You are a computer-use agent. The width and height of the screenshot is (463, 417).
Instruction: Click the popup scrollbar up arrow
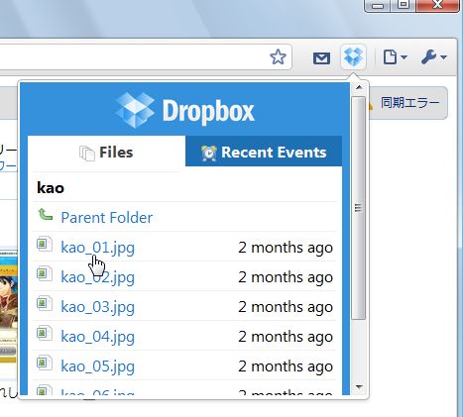coord(359,87)
